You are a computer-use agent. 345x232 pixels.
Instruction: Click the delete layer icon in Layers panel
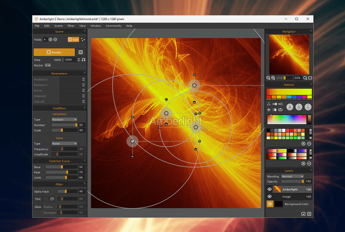click(309, 214)
